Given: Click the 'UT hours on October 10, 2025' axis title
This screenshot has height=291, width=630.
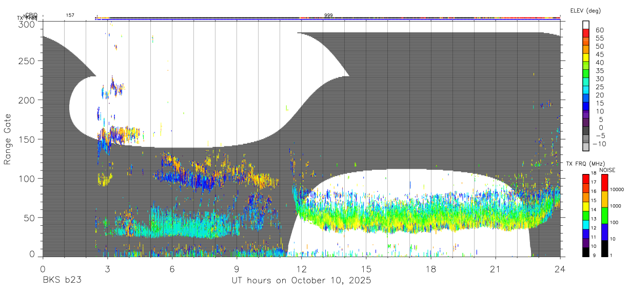Looking at the screenshot, I should coord(301,281).
